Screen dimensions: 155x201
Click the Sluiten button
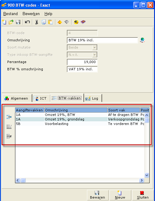pyautogui.click(x=143, y=195)
